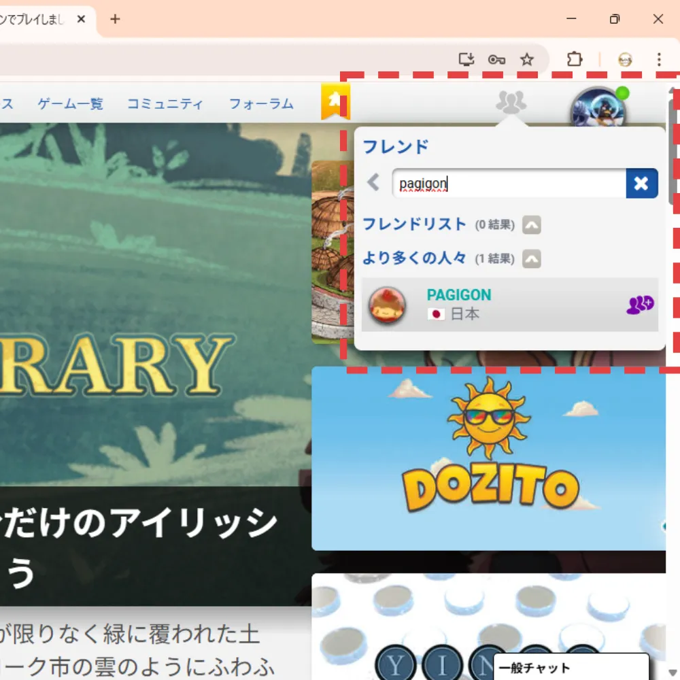Viewport: 680px width, 680px height.
Task: Click the PAGIGON username link
Action: point(459,295)
